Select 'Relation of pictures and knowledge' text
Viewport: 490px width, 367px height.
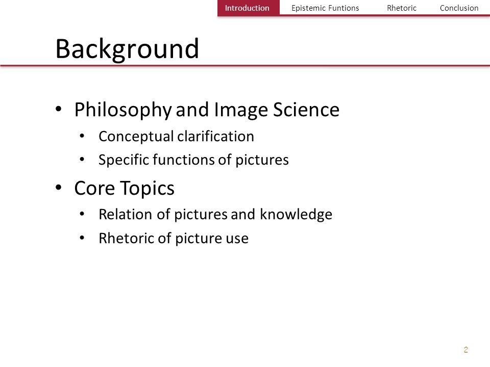[x=215, y=215]
